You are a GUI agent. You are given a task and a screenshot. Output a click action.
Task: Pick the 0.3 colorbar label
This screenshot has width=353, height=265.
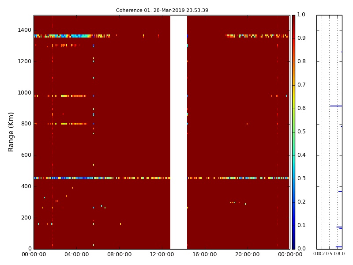click(301, 178)
